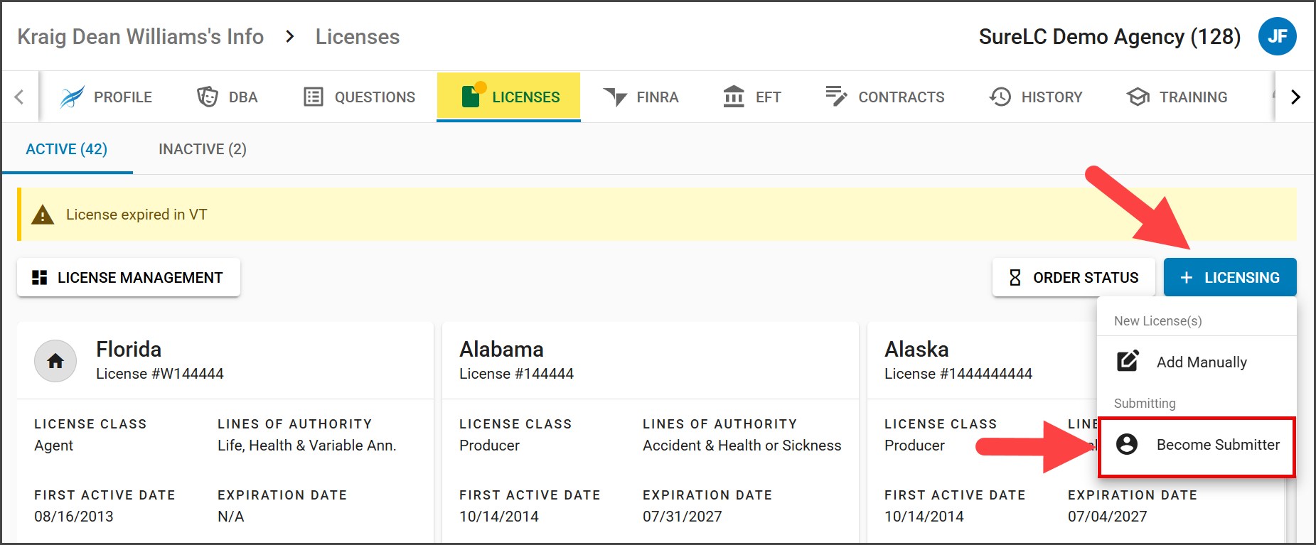Click Accident & Health or Sickness text
The height and width of the screenshot is (545, 1316).
(x=742, y=446)
